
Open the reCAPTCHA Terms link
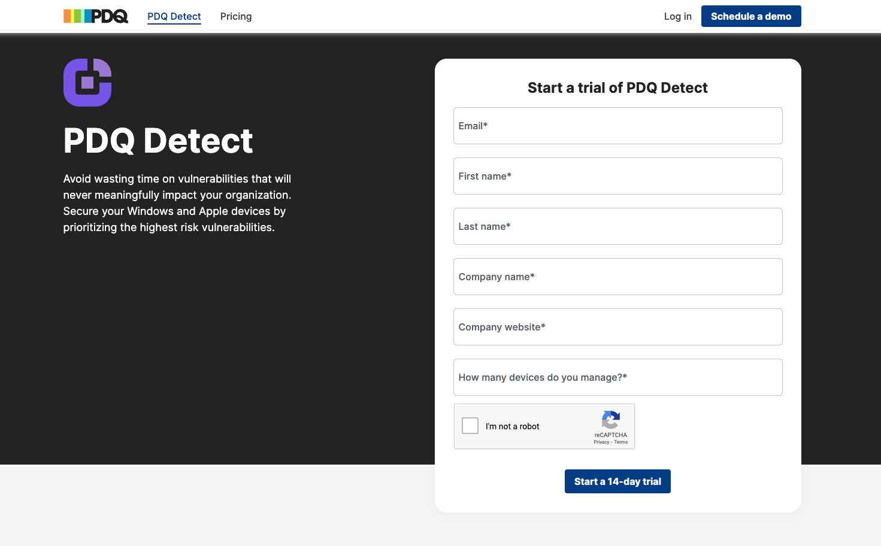pos(621,442)
